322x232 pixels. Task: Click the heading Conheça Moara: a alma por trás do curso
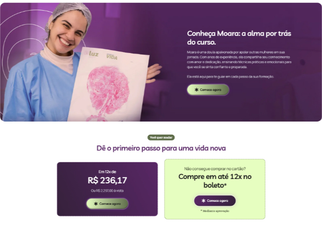239,37
